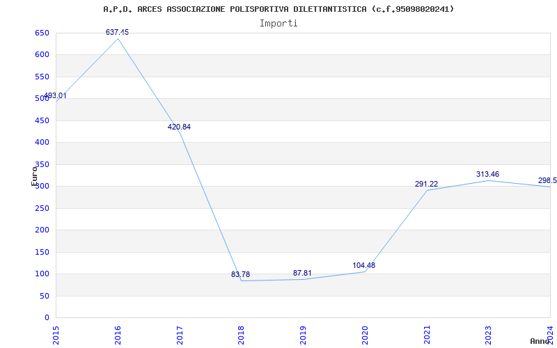Click the Anno x-axis title

point(541,341)
